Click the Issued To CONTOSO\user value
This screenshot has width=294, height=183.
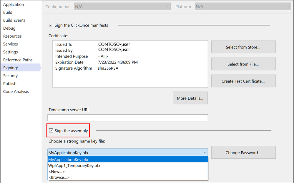(x=114, y=44)
